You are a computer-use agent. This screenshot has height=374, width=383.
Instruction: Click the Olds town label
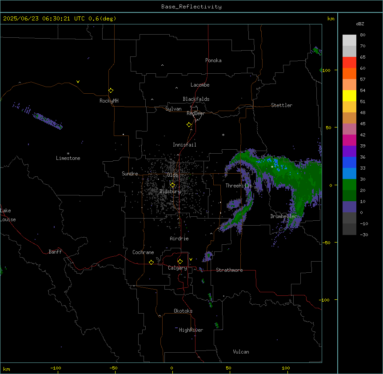tap(172, 175)
